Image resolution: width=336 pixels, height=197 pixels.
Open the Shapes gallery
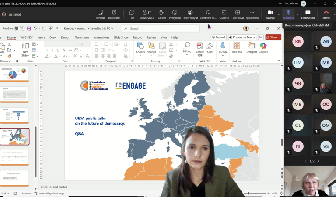(140, 49)
